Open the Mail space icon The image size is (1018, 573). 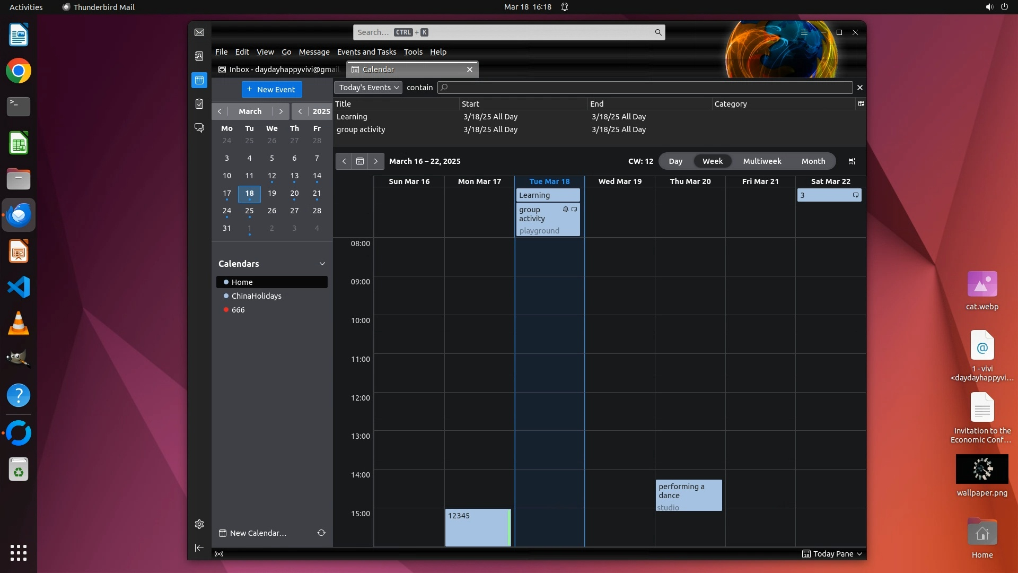point(199,32)
